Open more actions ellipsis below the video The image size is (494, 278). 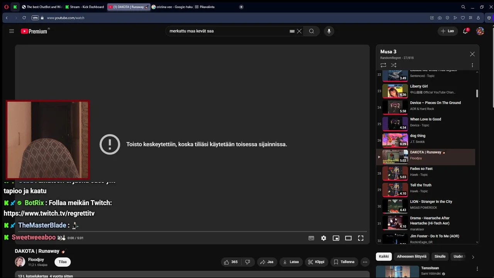click(x=365, y=262)
